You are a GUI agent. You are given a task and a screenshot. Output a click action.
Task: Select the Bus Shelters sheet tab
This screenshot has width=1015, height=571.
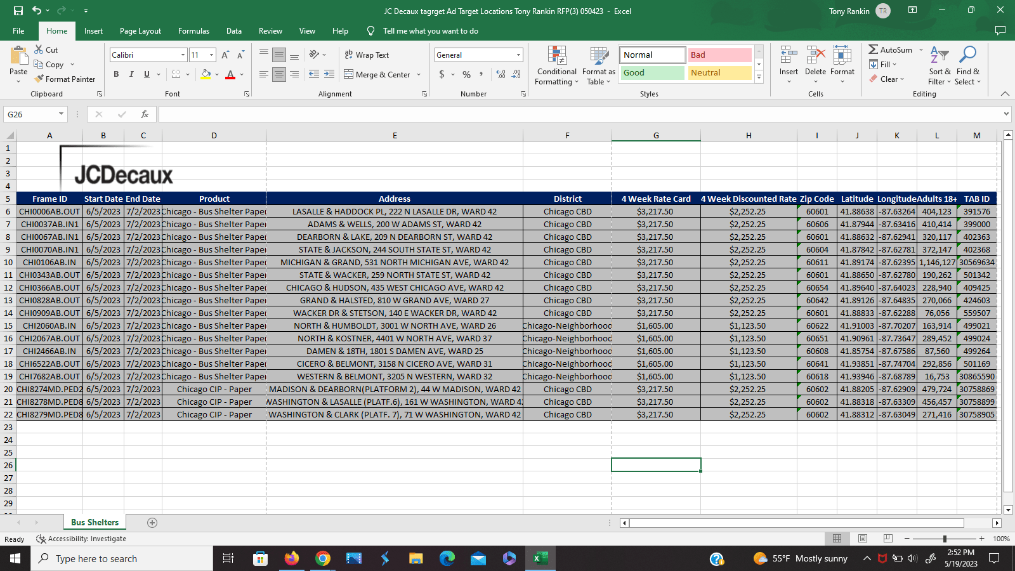click(95, 522)
